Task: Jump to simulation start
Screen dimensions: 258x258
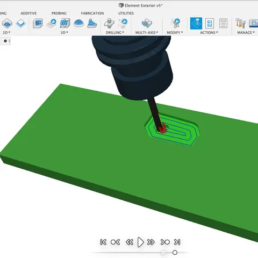Action: [x=103, y=242]
